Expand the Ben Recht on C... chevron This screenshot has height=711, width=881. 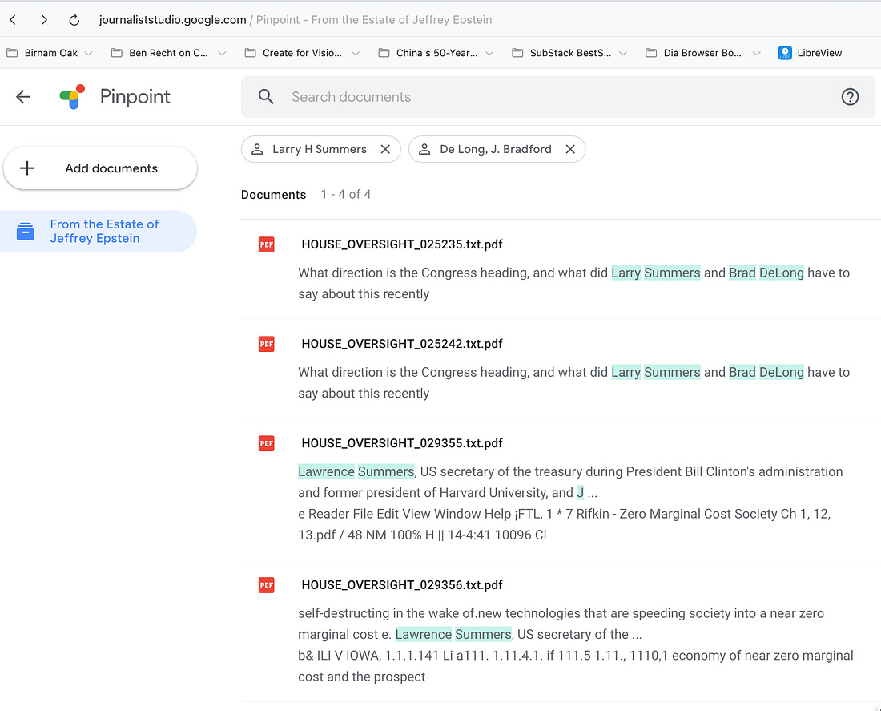[x=222, y=54]
